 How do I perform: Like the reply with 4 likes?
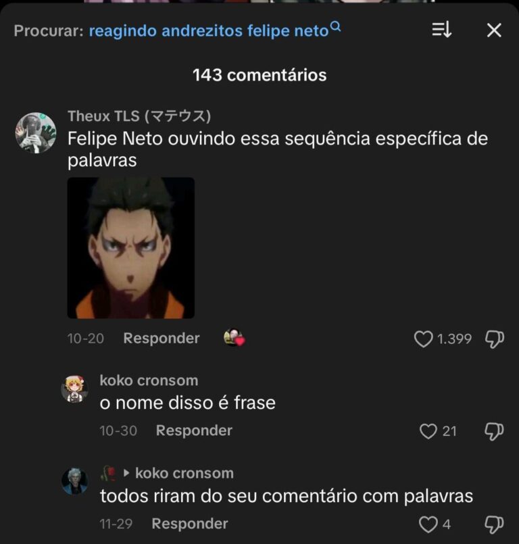pyautogui.click(x=428, y=524)
